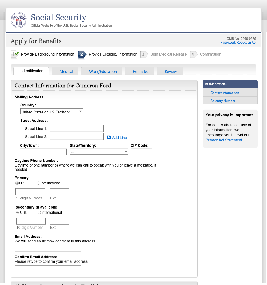The height and width of the screenshot is (285, 267).
Task: Focus the Email Address text field
Action: [48, 248]
